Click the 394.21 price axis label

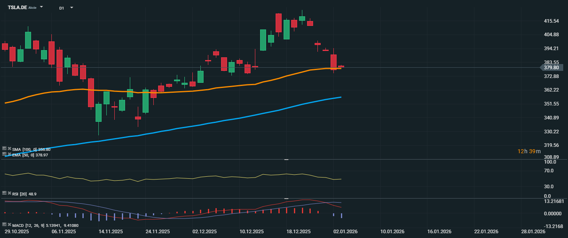(x=551, y=49)
